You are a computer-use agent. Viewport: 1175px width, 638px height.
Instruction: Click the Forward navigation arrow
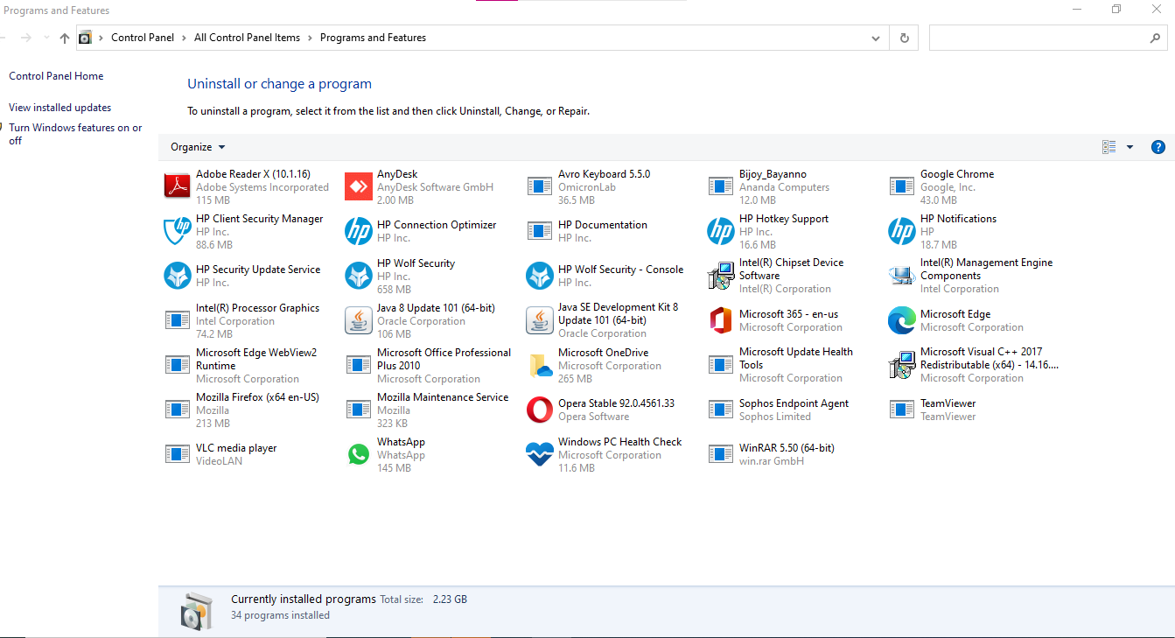[x=26, y=39]
